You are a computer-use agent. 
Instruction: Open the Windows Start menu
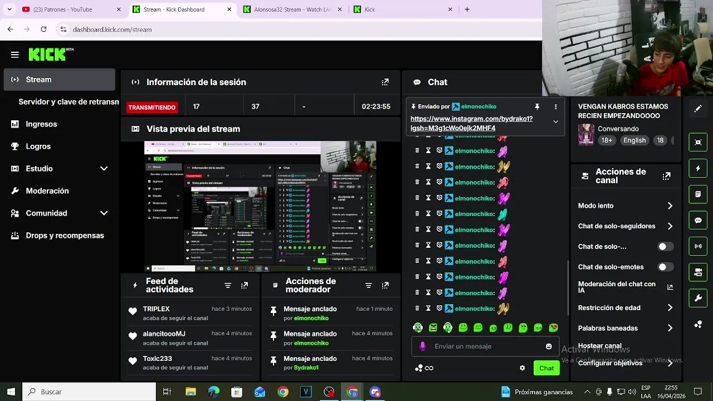(x=11, y=392)
